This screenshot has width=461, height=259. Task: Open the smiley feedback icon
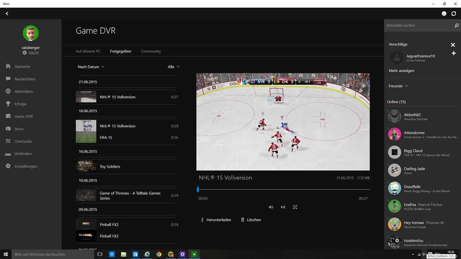coord(444,13)
